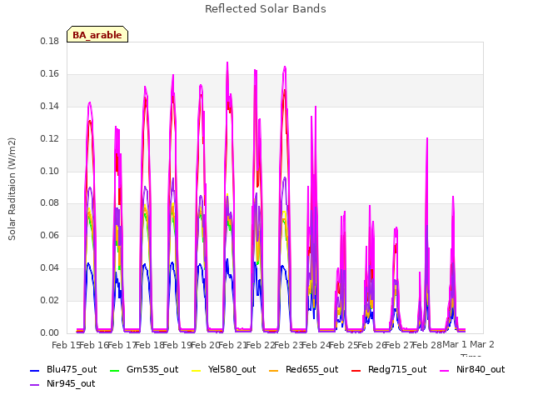Viewport: 533px width, 400px height.
Task: Click the purple Nir945_out legend color marker
Action: [35, 385]
